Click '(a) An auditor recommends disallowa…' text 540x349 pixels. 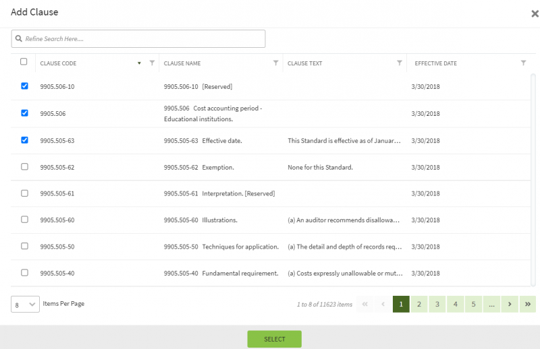(344, 220)
